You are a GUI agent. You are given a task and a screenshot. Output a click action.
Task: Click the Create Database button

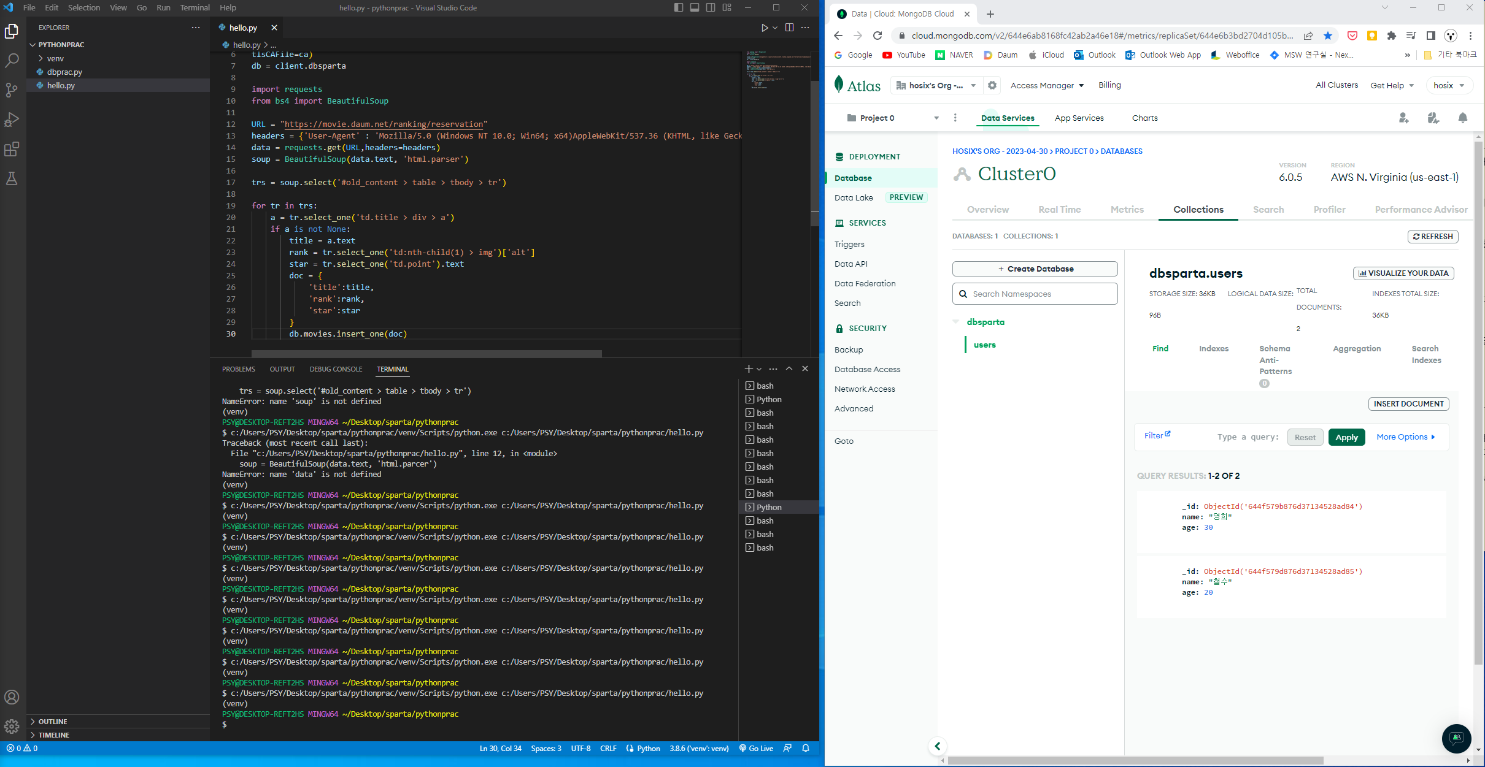(x=1035, y=269)
